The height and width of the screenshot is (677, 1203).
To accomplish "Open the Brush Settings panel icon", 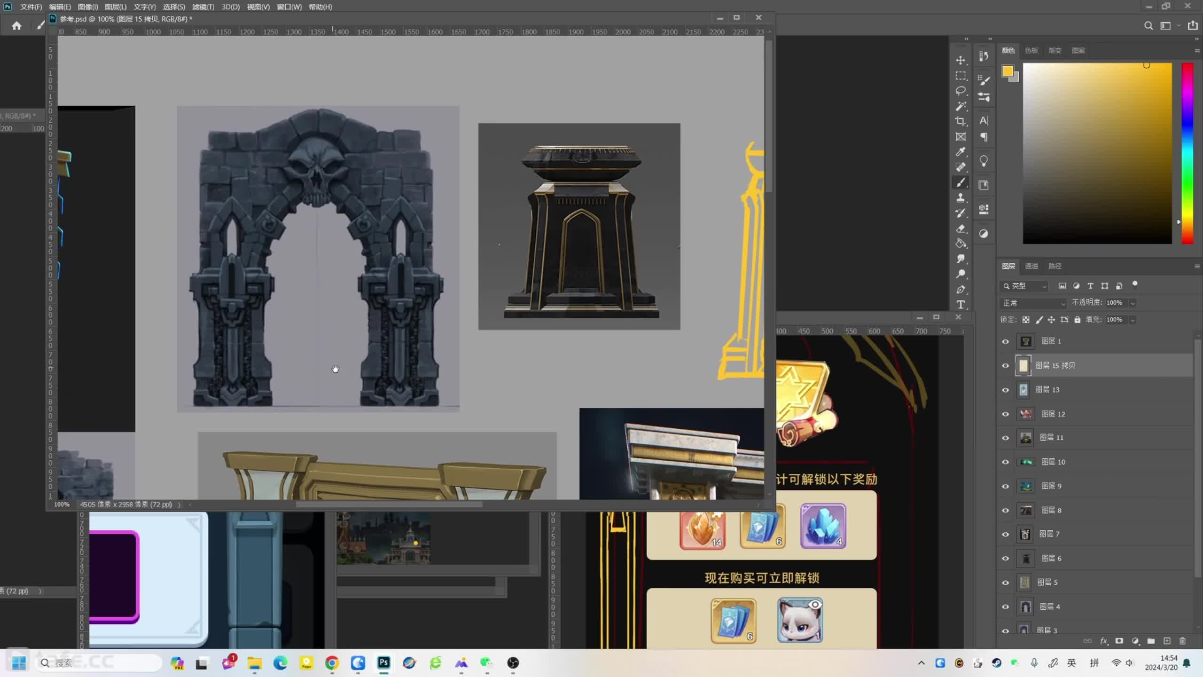I will tap(984, 97).
